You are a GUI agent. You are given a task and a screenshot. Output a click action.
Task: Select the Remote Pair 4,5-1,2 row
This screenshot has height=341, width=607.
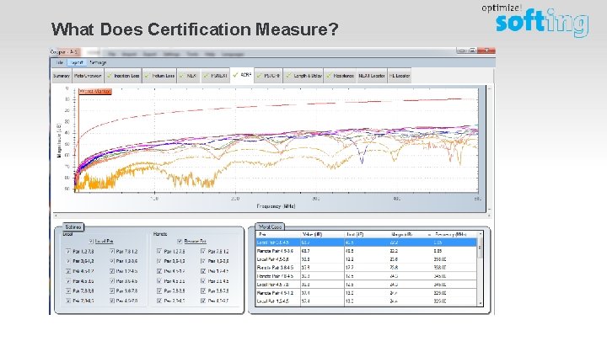pos(366,293)
